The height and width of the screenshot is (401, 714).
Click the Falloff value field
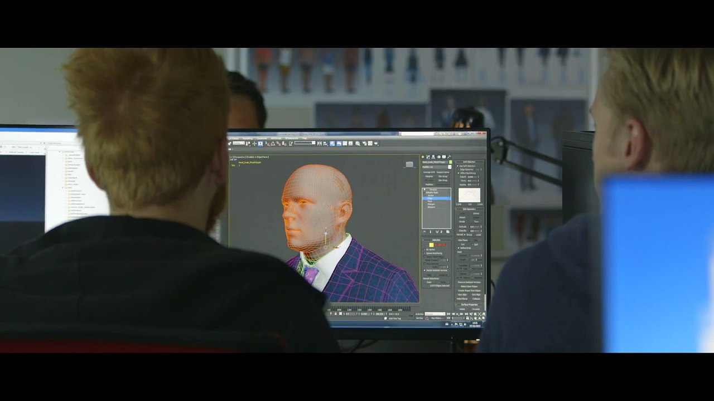(x=473, y=177)
